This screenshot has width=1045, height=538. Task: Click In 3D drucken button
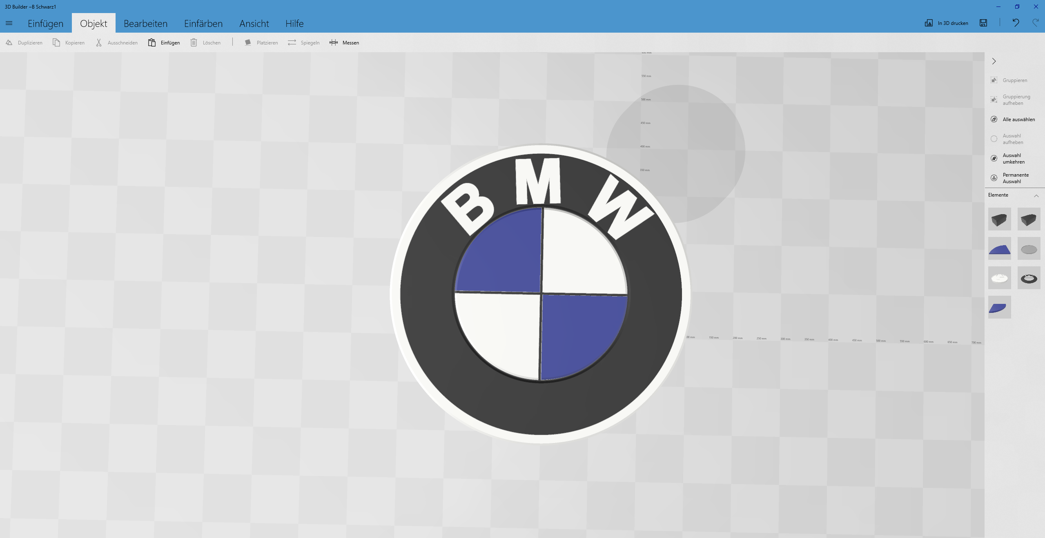[946, 23]
